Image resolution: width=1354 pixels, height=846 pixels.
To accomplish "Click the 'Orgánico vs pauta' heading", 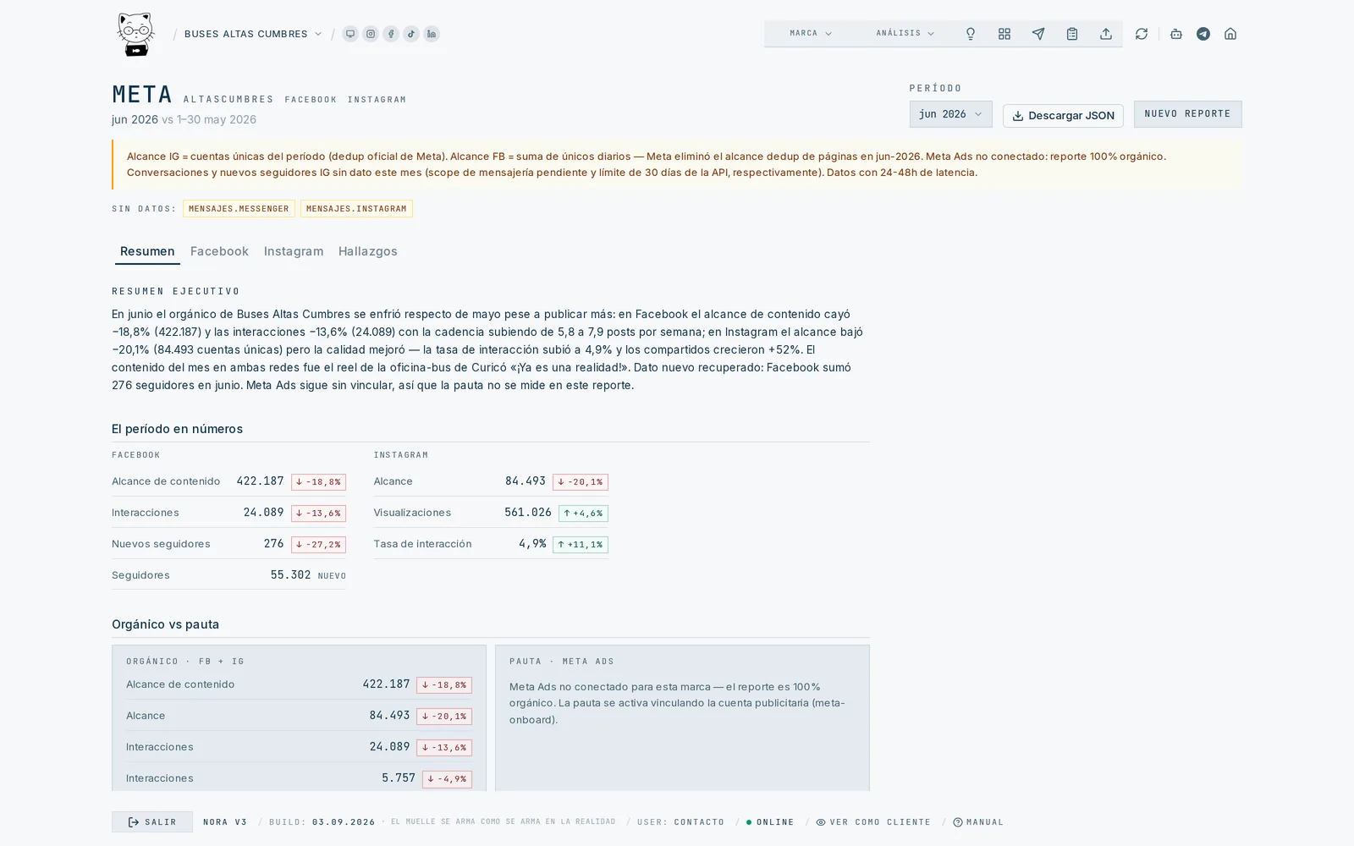I will (165, 624).
